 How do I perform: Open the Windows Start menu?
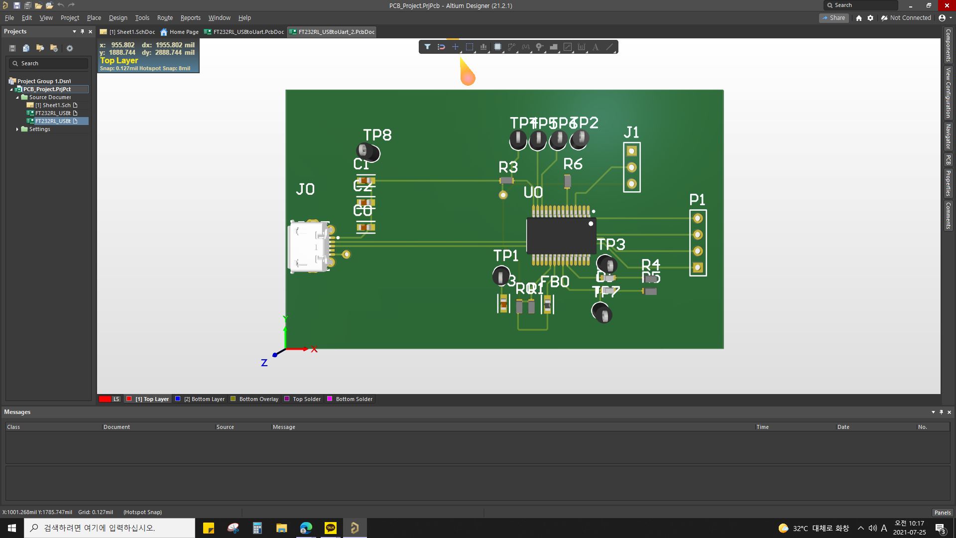pos(12,528)
